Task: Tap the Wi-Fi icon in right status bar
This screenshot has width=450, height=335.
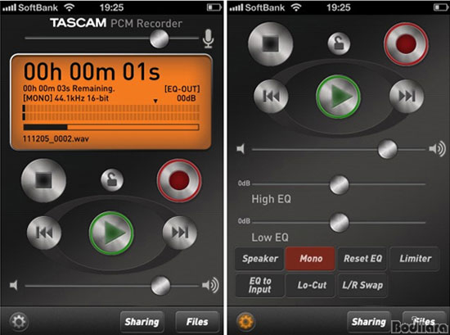Action: pyautogui.click(x=296, y=7)
